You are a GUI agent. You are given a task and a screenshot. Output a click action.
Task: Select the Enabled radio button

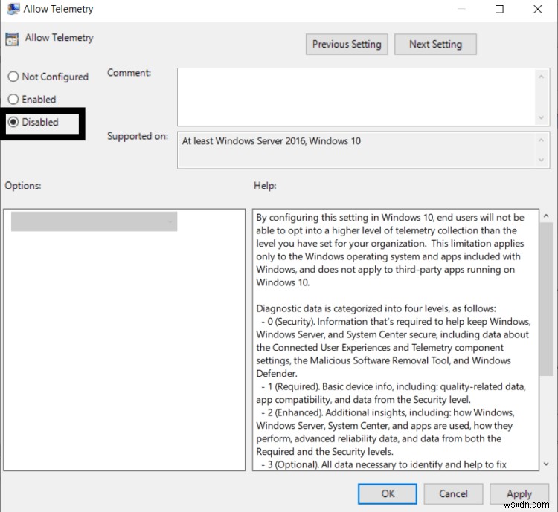[x=13, y=99]
